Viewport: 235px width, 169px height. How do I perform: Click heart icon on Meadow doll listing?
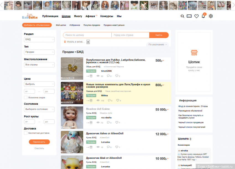[117, 123]
